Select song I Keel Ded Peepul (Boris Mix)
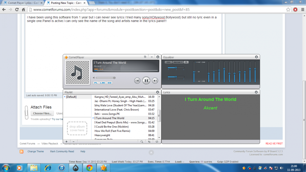 click(x=124, y=122)
